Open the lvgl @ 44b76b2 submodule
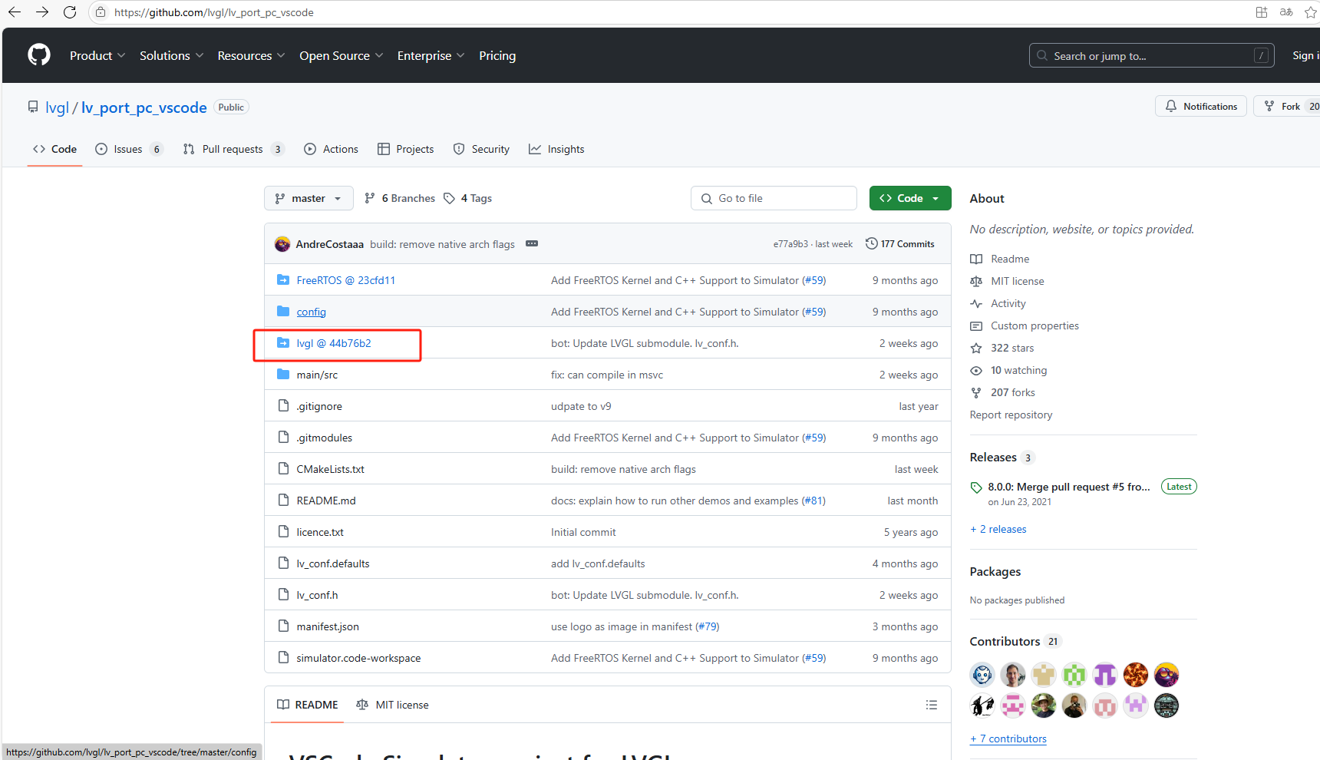The width and height of the screenshot is (1320, 760). (334, 343)
